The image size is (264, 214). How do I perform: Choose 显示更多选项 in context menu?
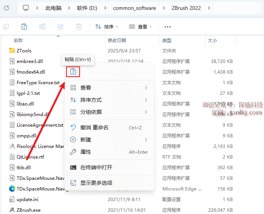[x=109, y=183]
